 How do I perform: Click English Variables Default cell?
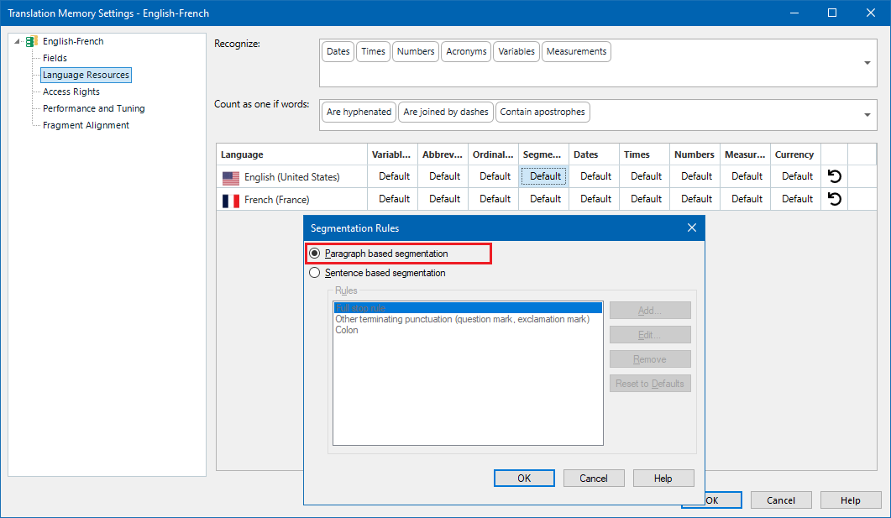point(395,176)
